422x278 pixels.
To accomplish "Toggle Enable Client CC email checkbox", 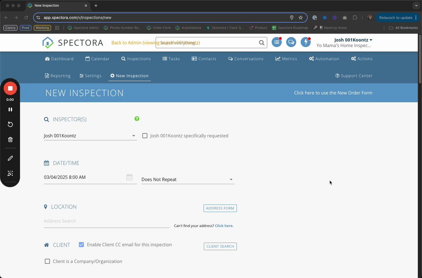I will coord(81,245).
